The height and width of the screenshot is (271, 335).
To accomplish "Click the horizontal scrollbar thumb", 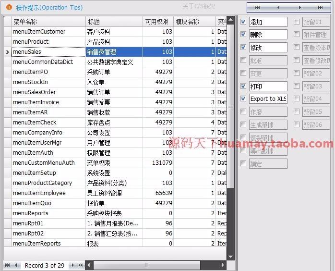I will click(146, 265).
